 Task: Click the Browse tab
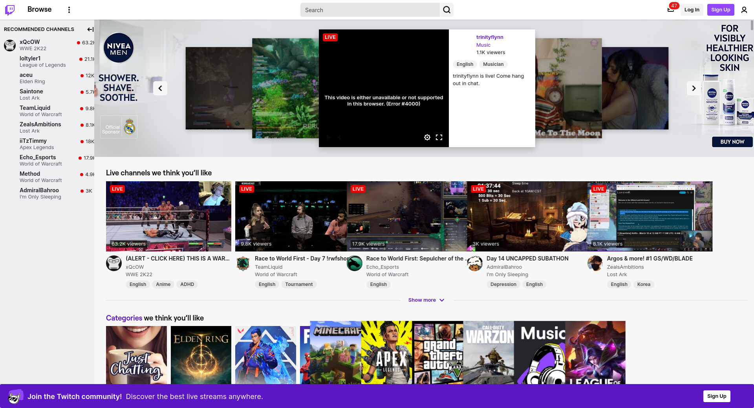pos(39,9)
